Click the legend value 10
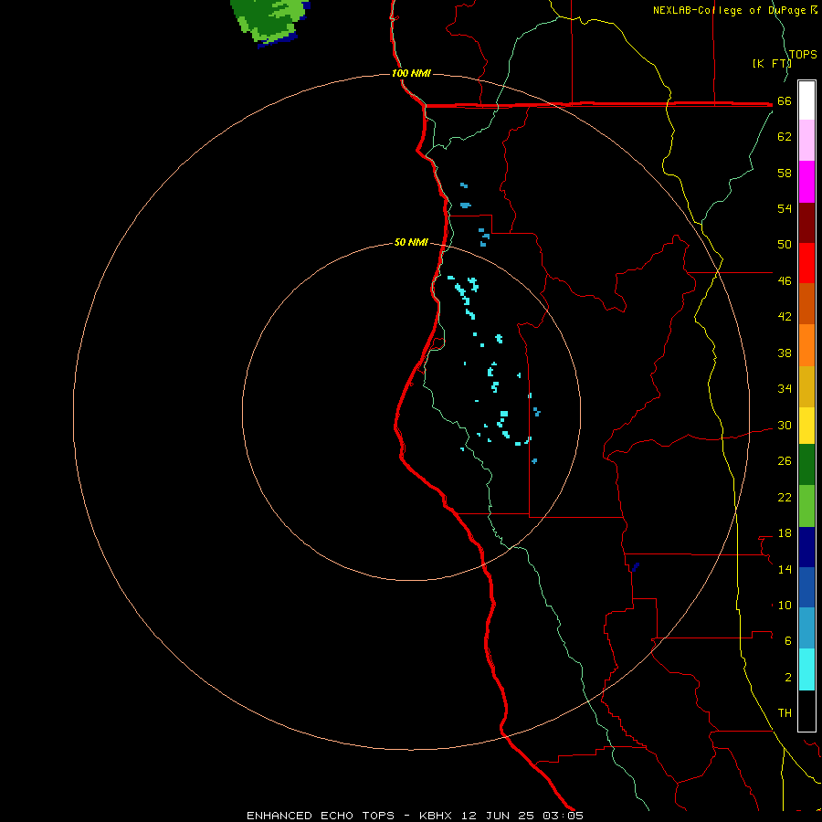This screenshot has height=822, width=822. pos(785,606)
